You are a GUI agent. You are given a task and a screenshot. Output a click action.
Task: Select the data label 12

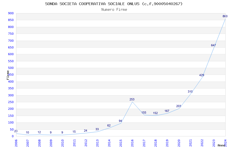pyautogui.click(x=39, y=132)
